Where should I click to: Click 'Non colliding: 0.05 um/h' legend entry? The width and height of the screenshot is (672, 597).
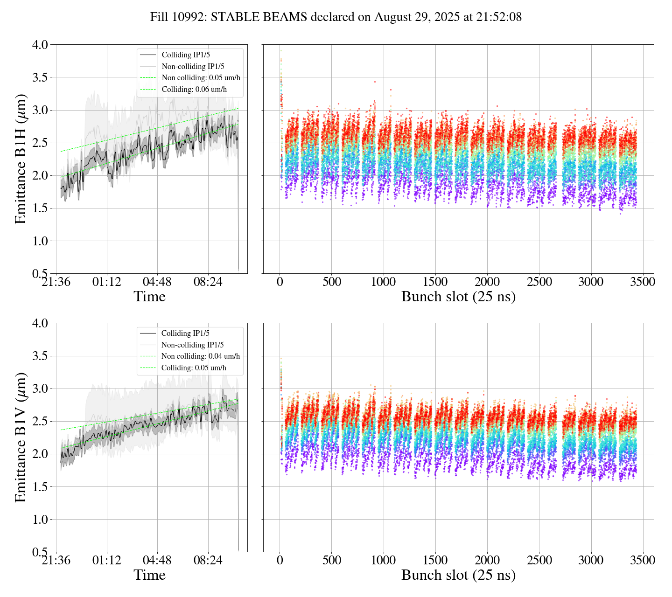pos(201,78)
